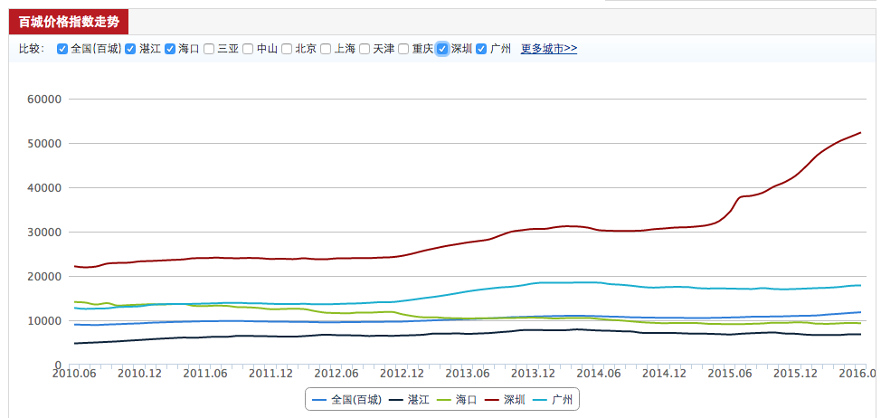Uncheck the 湛江 city checkbox

pos(130,49)
